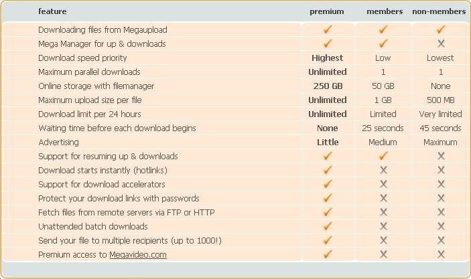Click the non-members X for Mega Manager row
This screenshot has height=279, width=471.
pyautogui.click(x=441, y=43)
